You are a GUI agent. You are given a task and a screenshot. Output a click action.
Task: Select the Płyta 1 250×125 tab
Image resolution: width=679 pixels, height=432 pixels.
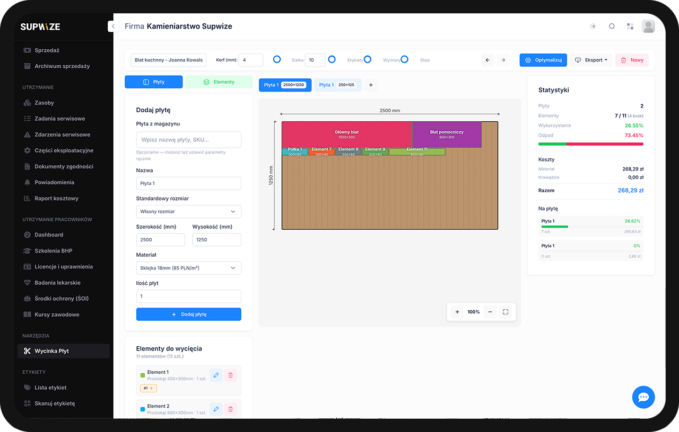tap(338, 85)
